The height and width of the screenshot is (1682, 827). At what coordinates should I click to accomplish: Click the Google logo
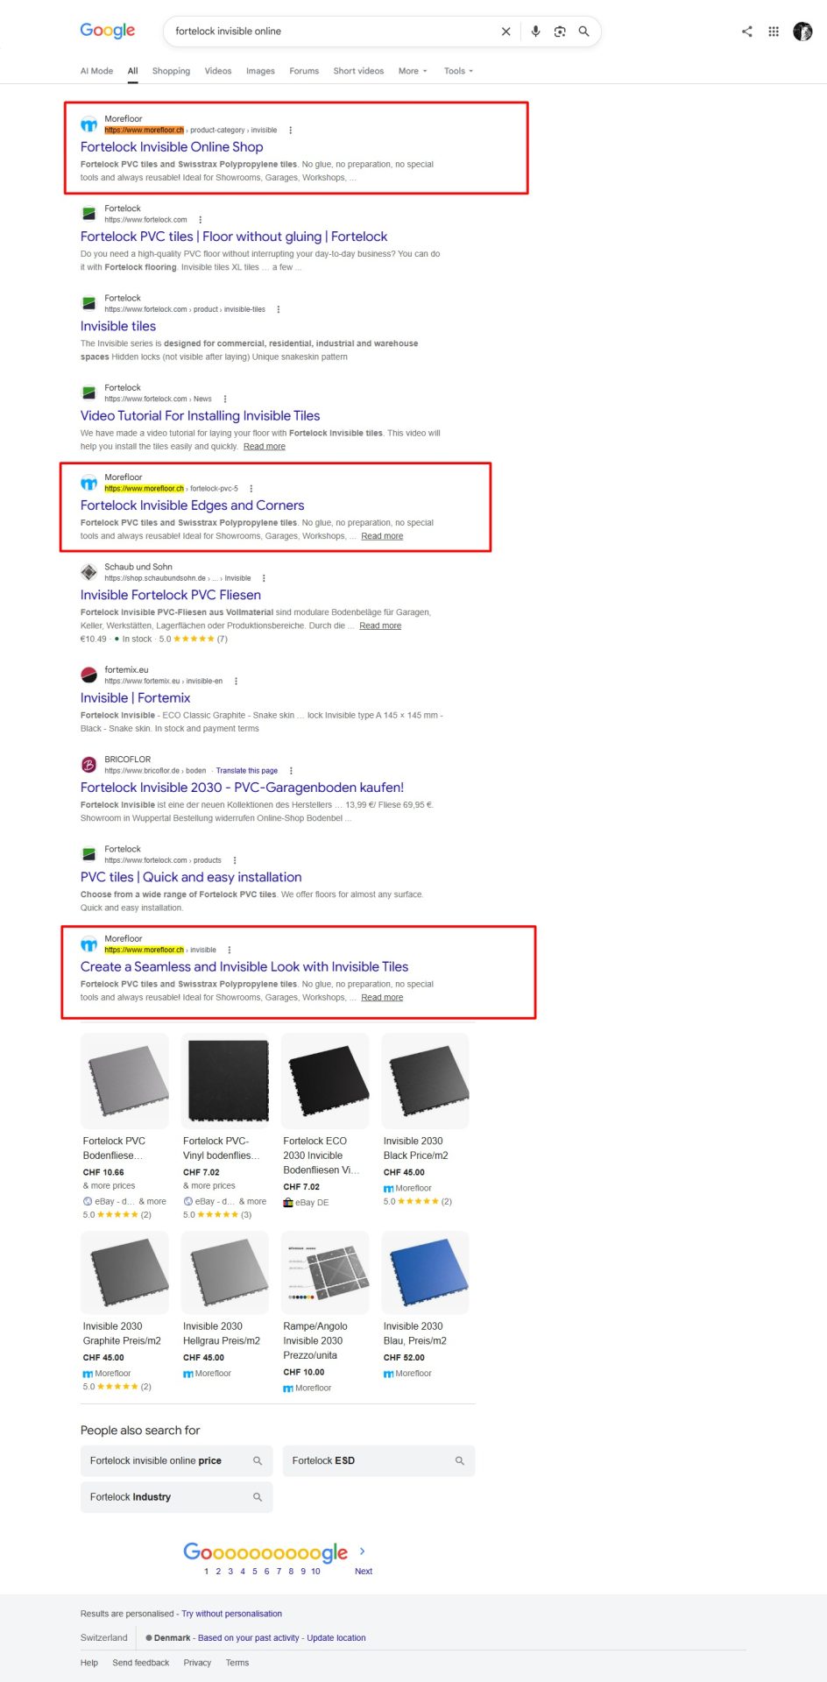click(108, 31)
